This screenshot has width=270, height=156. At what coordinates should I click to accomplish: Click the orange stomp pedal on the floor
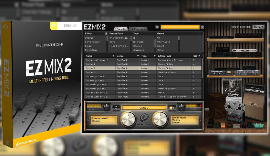coord(223,125)
